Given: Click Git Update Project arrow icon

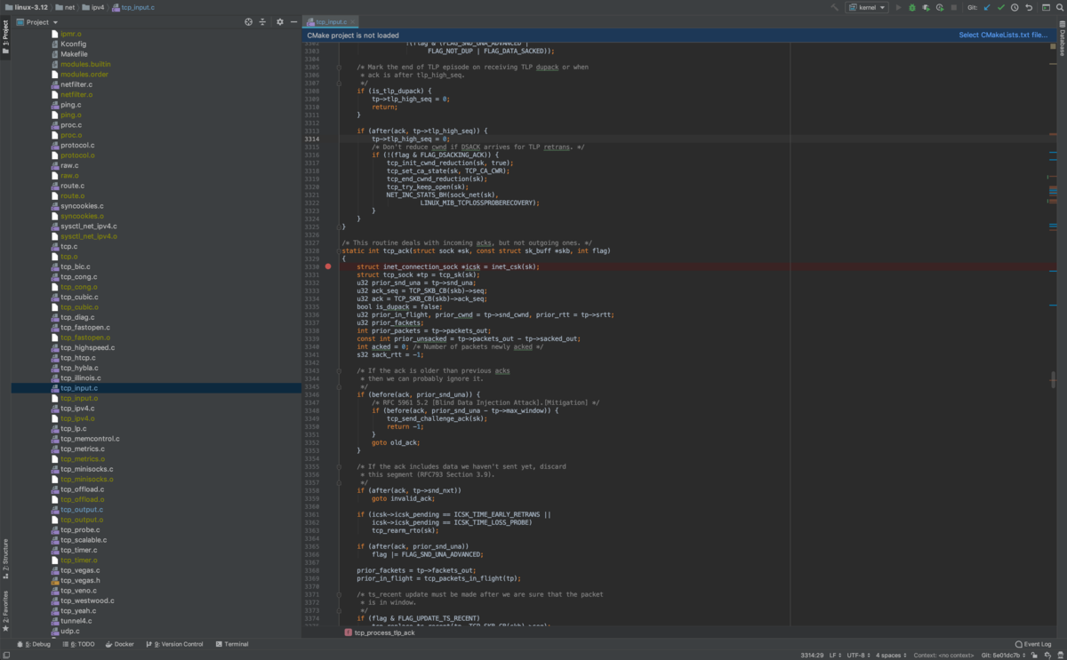Looking at the screenshot, I should 987,7.
